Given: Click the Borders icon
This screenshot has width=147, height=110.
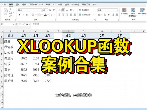Looking at the screenshot, I should pos(33,15).
